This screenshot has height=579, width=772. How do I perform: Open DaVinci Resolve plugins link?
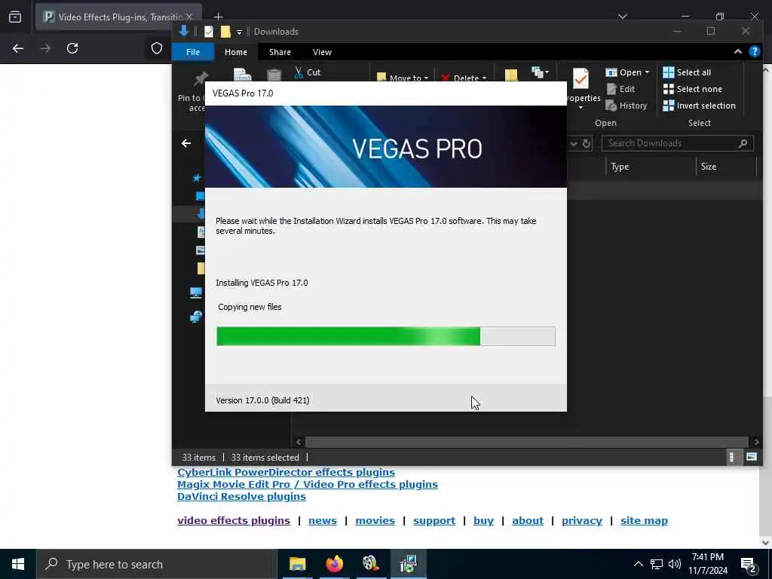tap(241, 496)
